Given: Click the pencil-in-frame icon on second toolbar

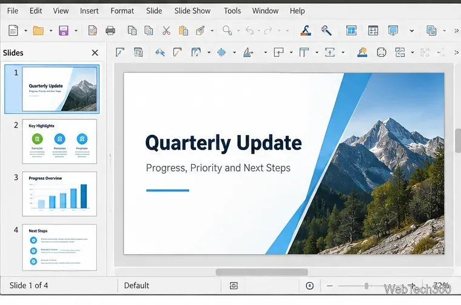Looking at the screenshot, I should coord(120,53).
